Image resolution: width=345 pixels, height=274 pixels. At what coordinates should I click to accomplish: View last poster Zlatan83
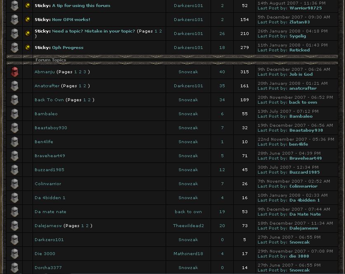[x=300, y=22]
